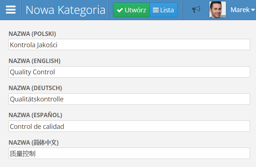This screenshot has width=256, height=167.
Task: Go to the Lista view
Action: pyautogui.click(x=163, y=10)
